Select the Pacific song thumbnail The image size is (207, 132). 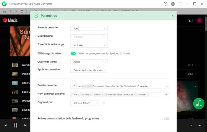pos(15,74)
